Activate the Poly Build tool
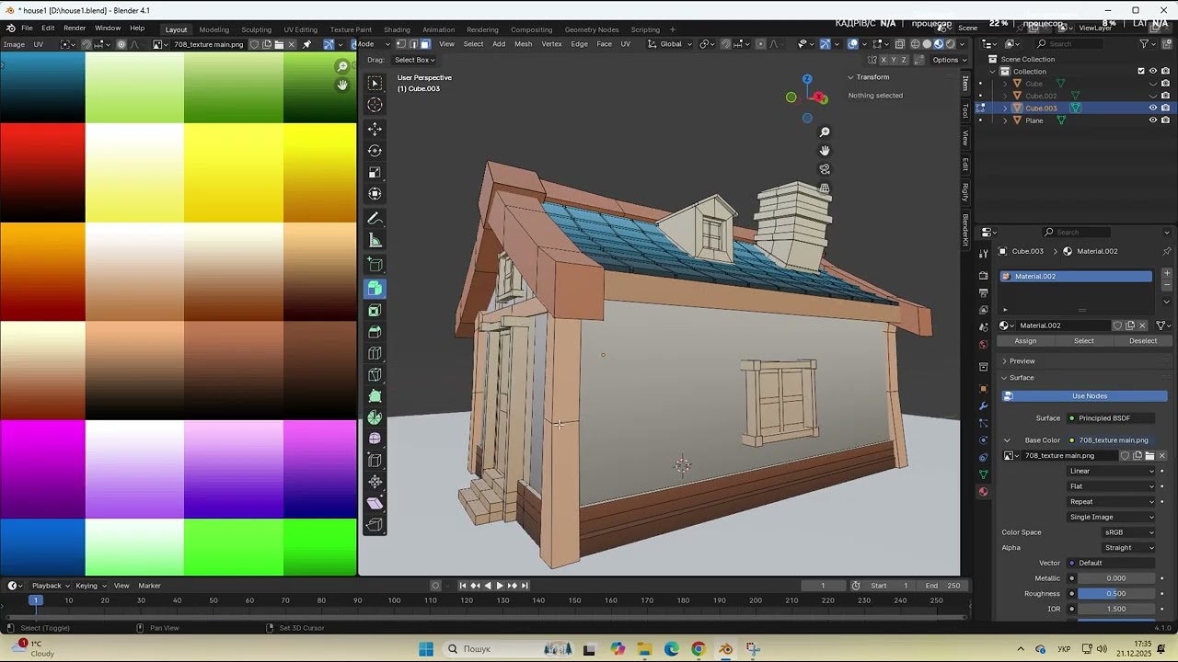Viewport: 1178px width, 662px height. 375,396
